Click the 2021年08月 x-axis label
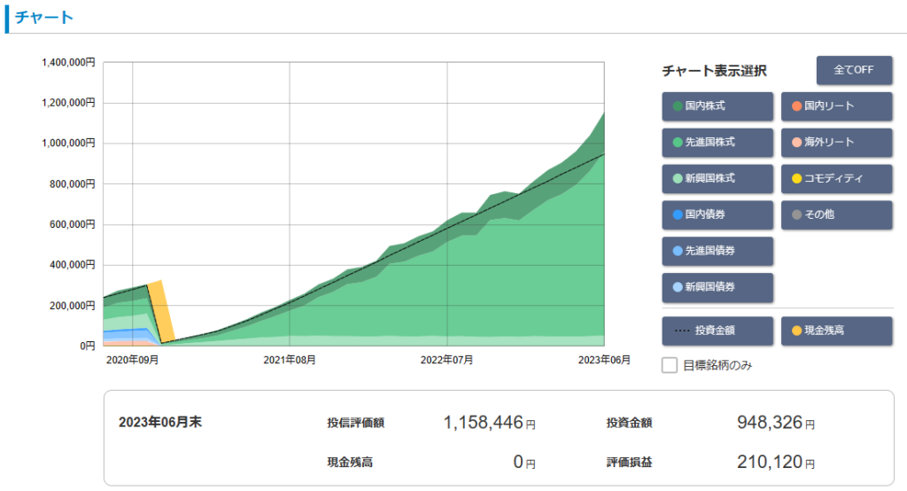Screen dimensions: 907x491 [x=290, y=360]
